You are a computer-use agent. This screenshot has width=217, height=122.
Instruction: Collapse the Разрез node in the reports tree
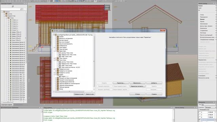[54, 75]
